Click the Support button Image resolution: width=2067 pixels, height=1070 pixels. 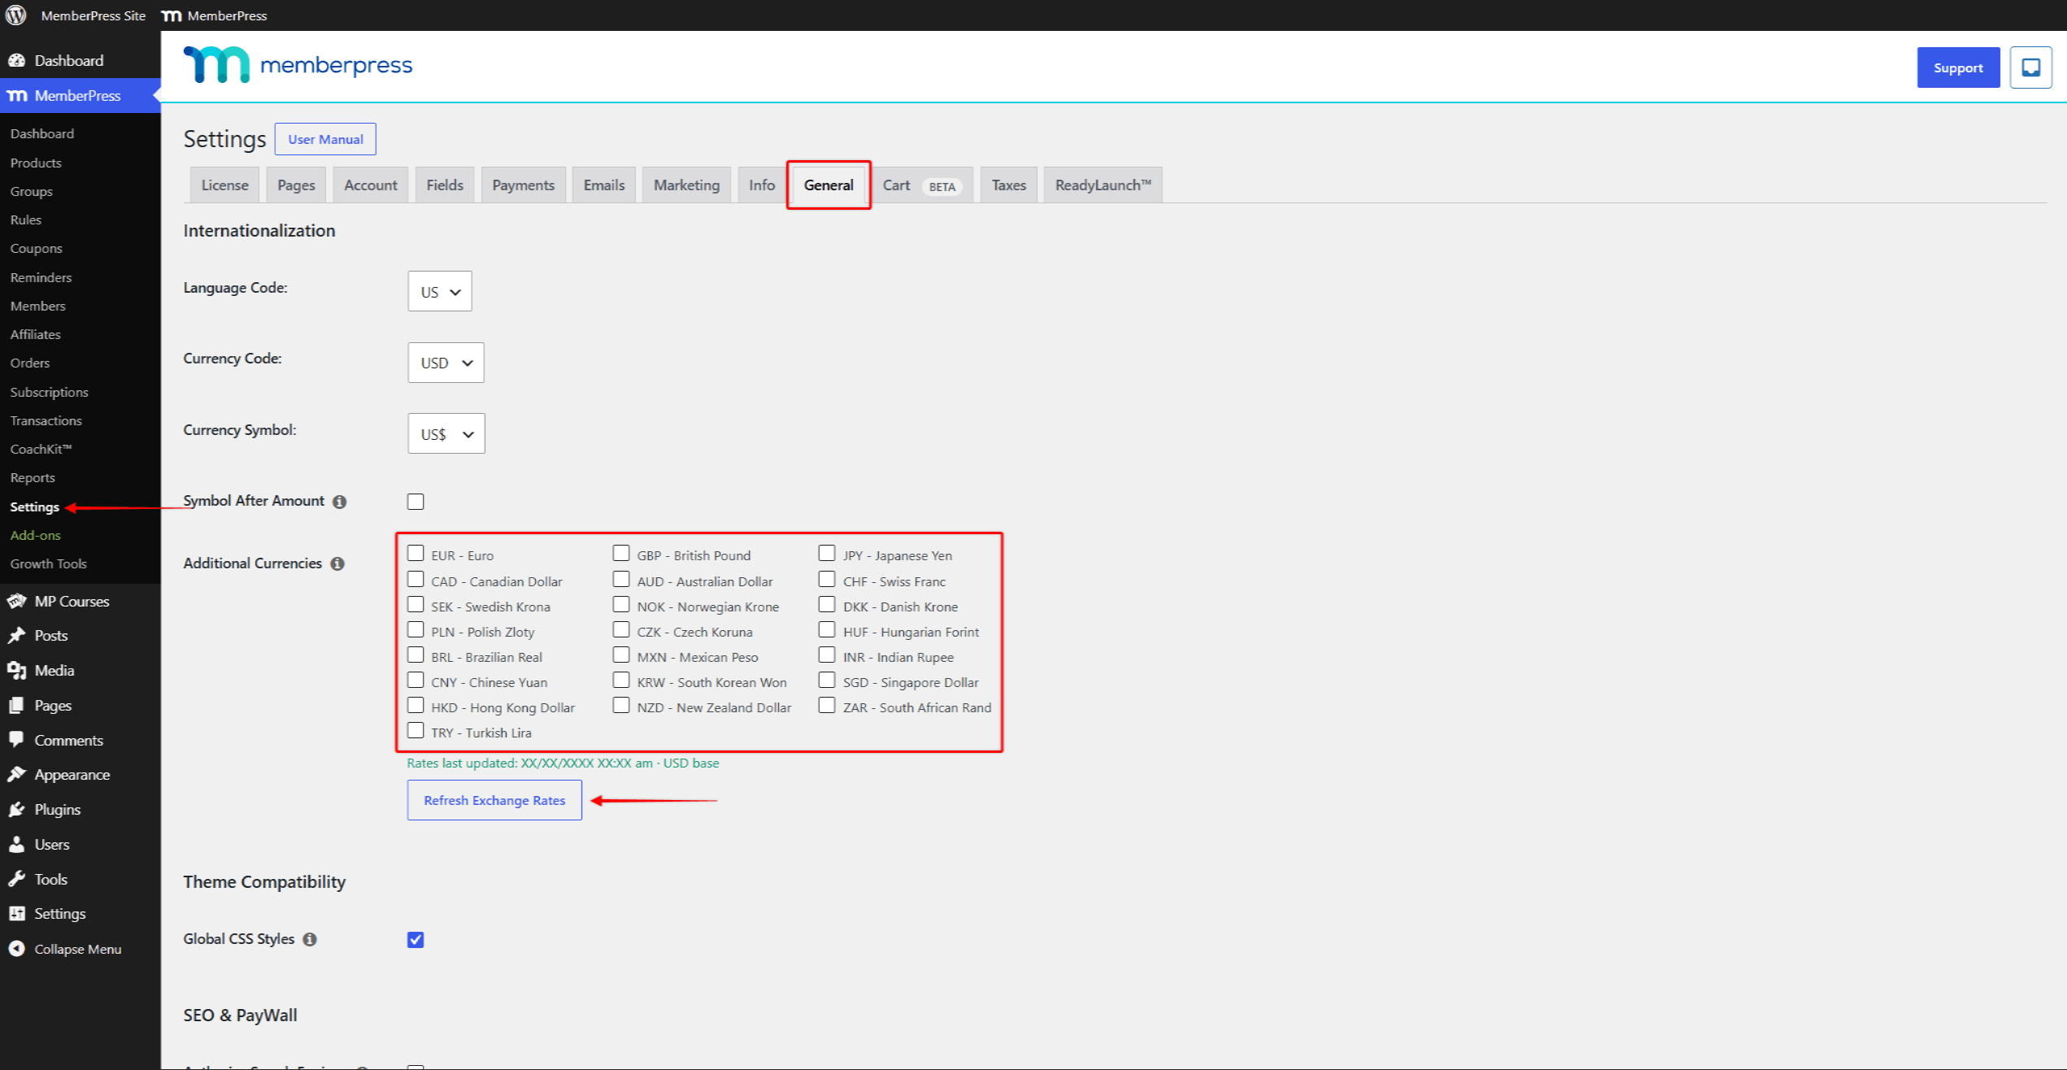point(1958,67)
